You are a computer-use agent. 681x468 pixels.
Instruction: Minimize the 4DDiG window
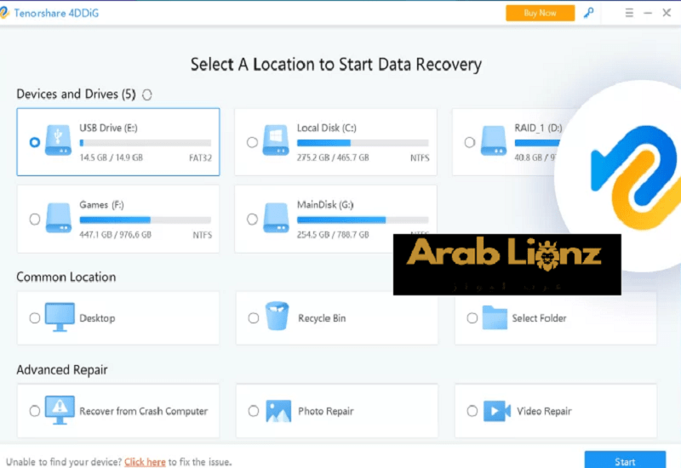pyautogui.click(x=648, y=13)
